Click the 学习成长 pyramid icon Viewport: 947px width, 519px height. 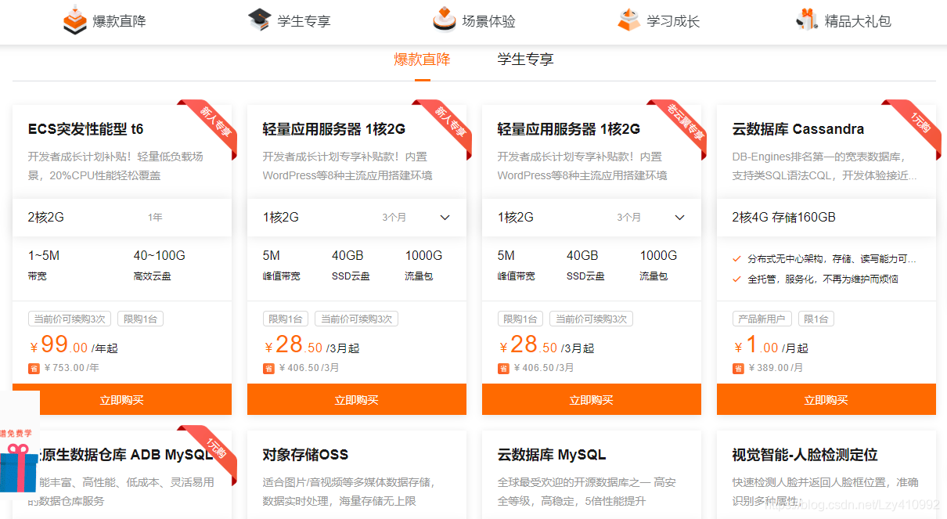[x=629, y=20]
